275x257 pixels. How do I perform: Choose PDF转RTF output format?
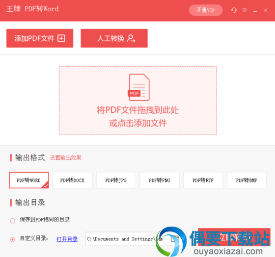(x=203, y=180)
